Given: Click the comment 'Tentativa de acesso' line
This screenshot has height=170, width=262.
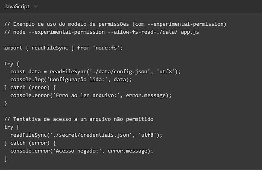Looking at the screenshot, I should tap(80, 119).
